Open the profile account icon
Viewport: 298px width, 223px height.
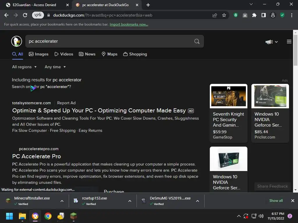[273, 15]
